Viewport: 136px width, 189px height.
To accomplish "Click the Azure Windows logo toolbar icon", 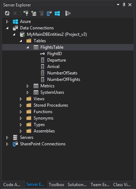I will tap(57, 13).
